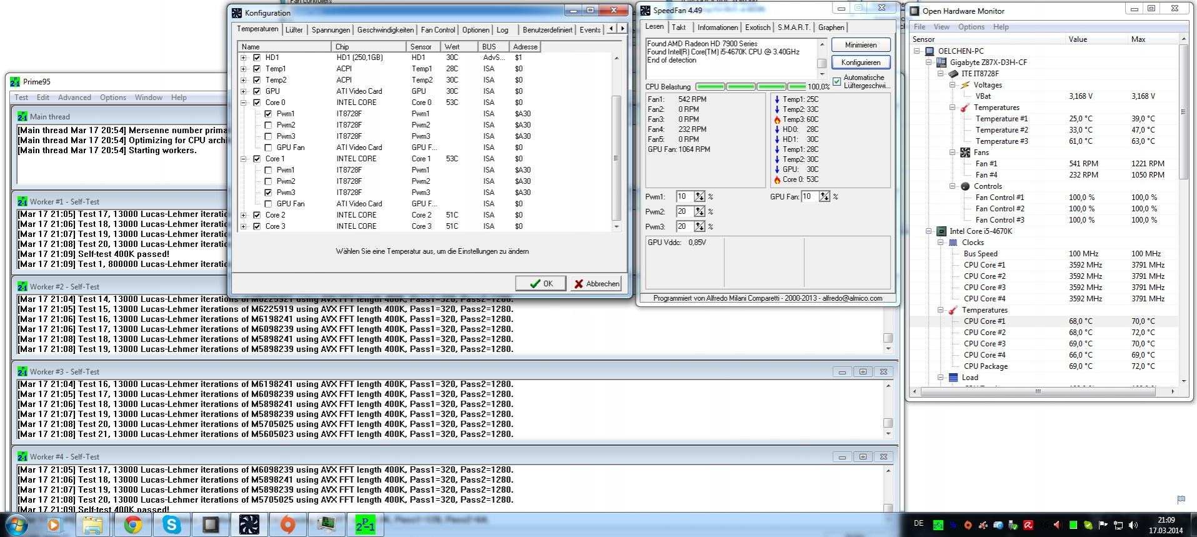Open Windows Explorer folder in the taskbar
The image size is (1197, 537).
93,524
